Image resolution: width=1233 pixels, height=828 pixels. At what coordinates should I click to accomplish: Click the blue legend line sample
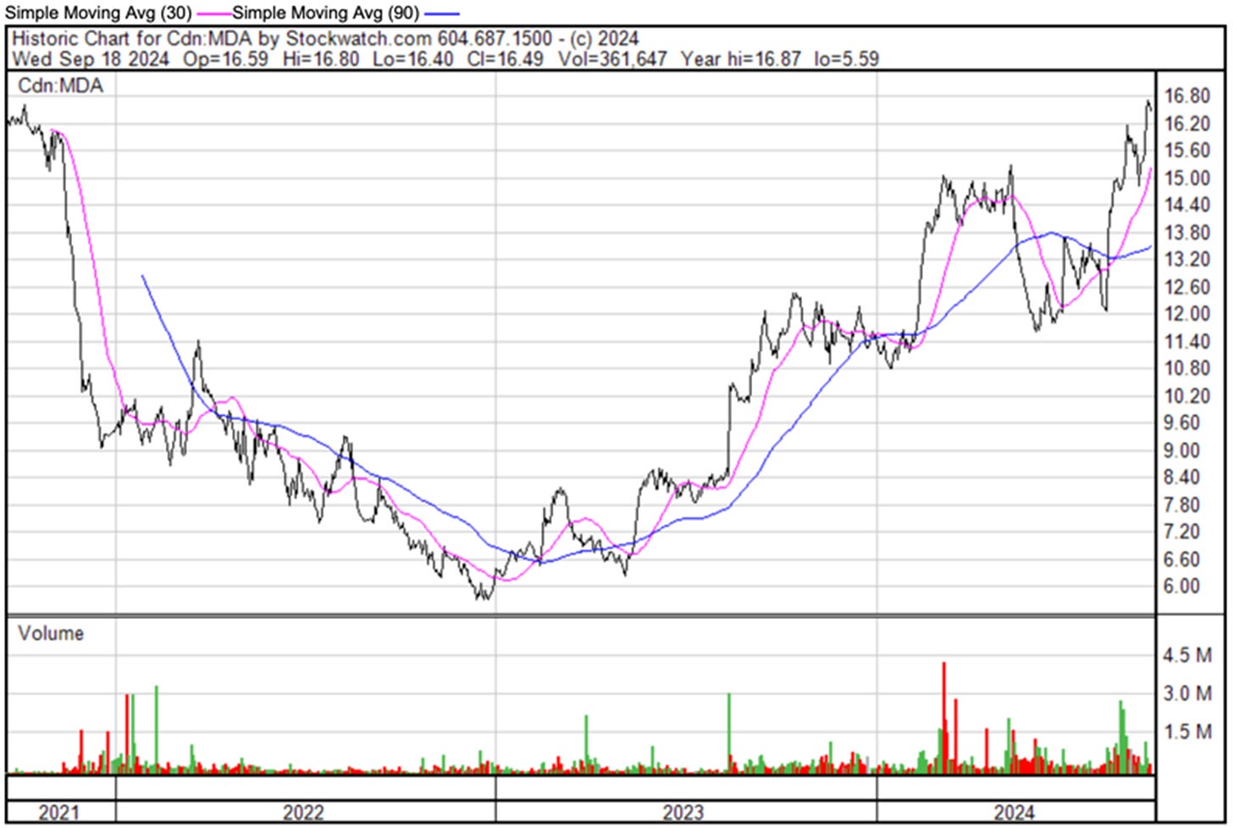pyautogui.click(x=442, y=14)
